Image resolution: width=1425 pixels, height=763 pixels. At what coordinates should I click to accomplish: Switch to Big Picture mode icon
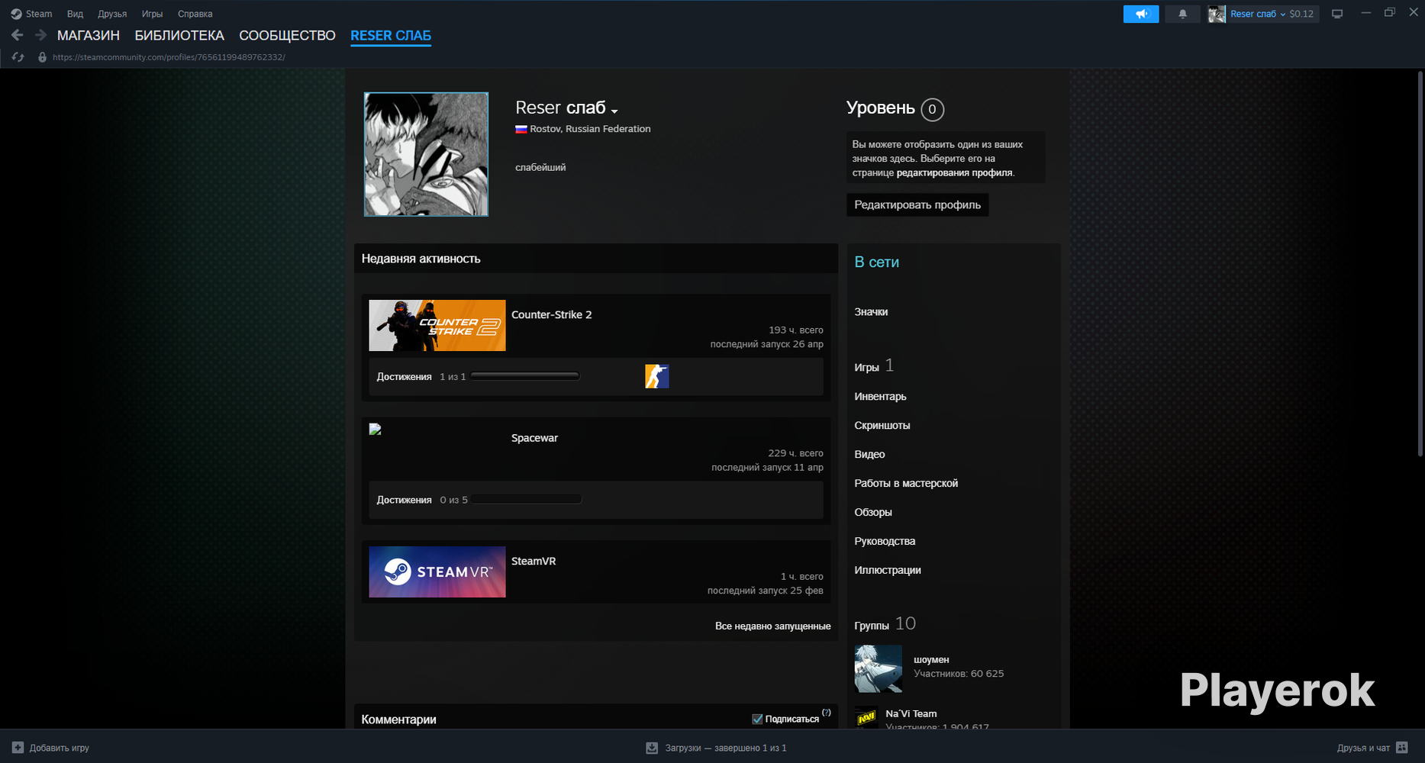pos(1337,14)
